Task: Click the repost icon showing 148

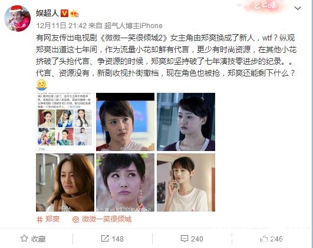Action: [x=104, y=239]
